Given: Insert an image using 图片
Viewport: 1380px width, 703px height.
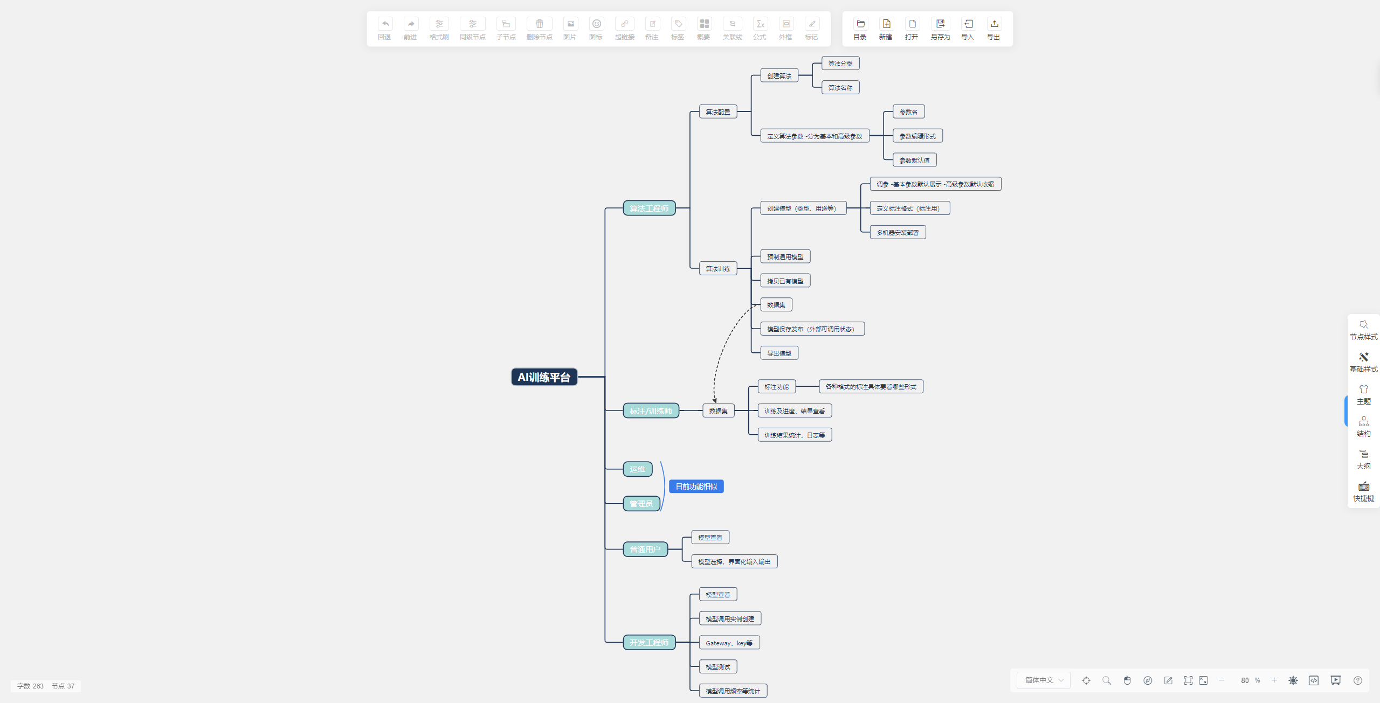Looking at the screenshot, I should click(x=570, y=24).
